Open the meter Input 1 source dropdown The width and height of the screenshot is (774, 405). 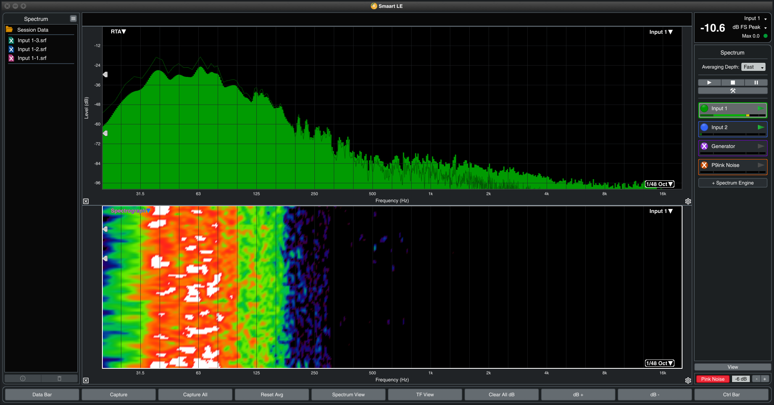[755, 19]
